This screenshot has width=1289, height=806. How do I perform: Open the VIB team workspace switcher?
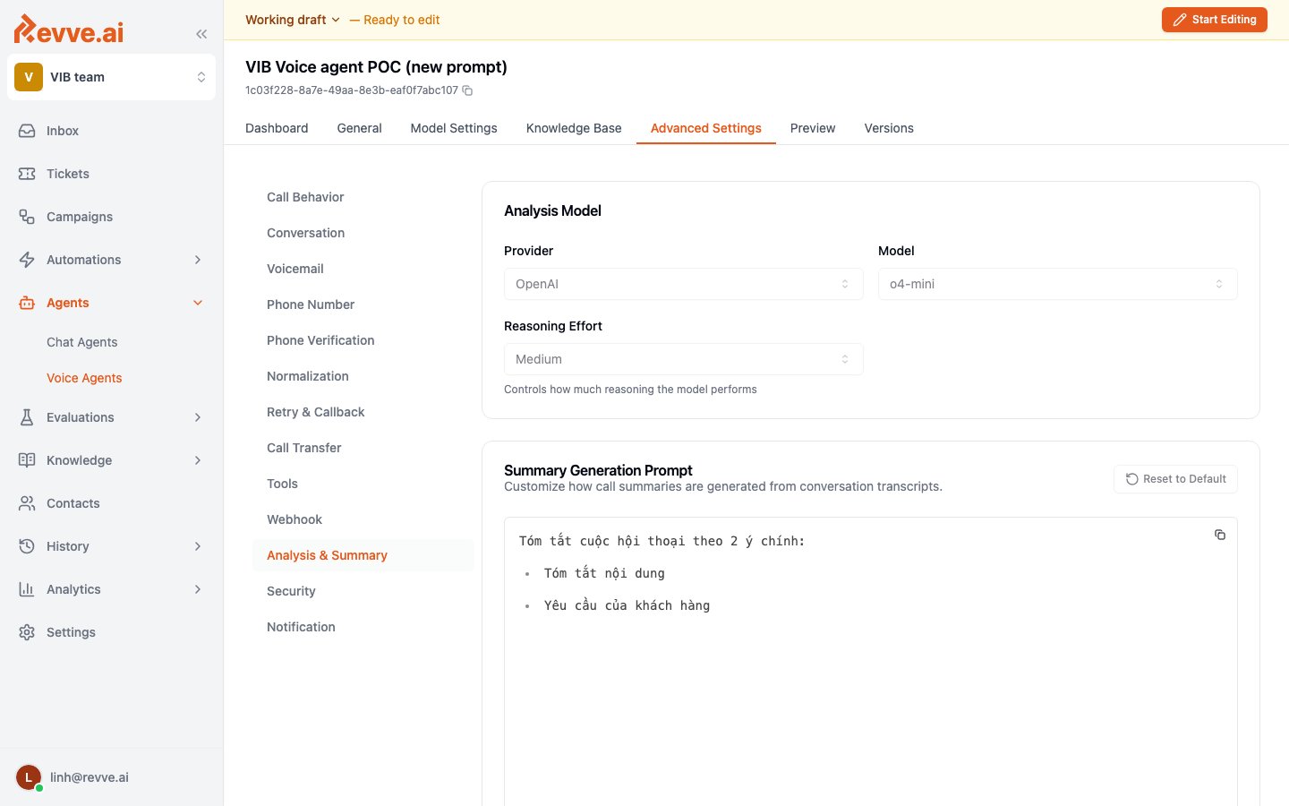coord(111,77)
